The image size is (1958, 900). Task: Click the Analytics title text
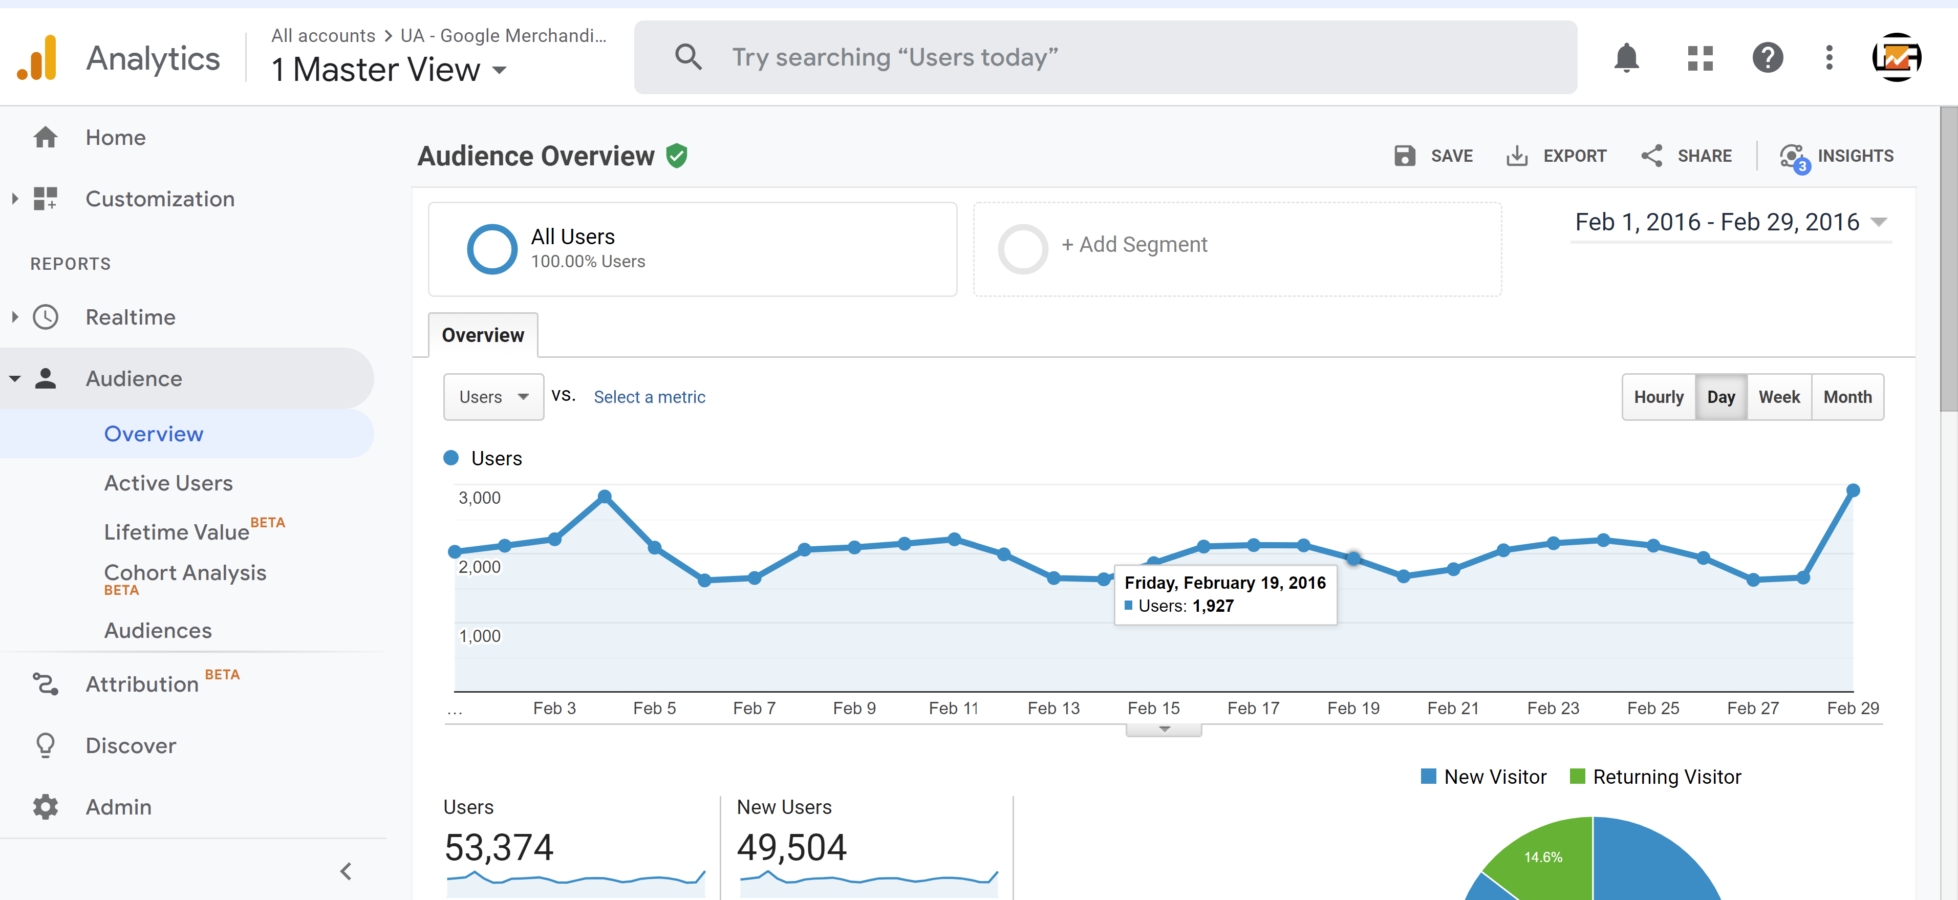[153, 58]
